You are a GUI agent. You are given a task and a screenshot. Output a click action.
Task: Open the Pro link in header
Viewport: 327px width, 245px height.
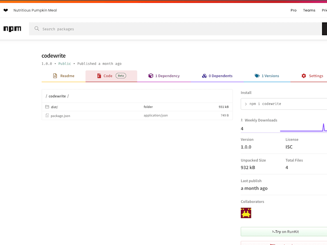(293, 10)
